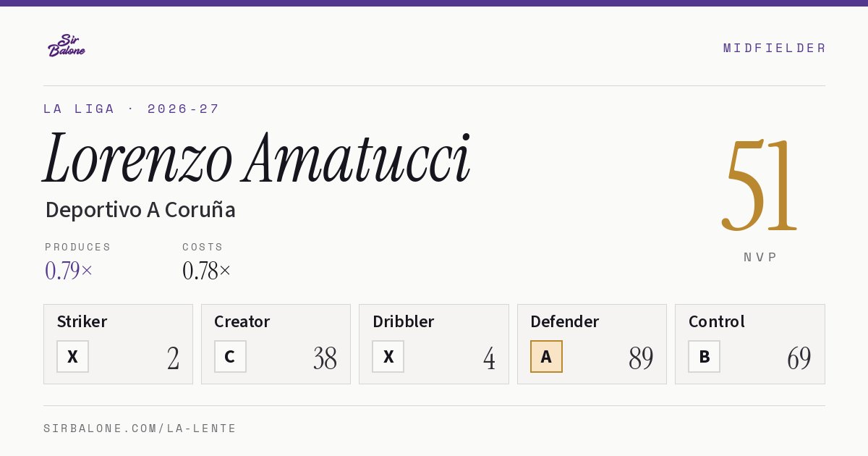This screenshot has height=456, width=868.
Task: Select the highlighted A grade badge under Defender
Action: [x=546, y=356]
